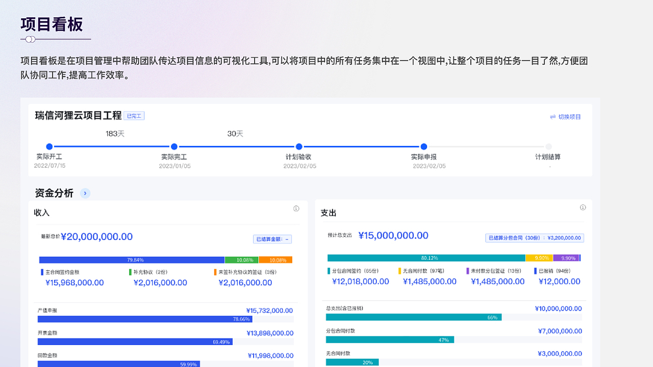Image resolution: width=653 pixels, height=367 pixels.
Task: Click the 183天 duration label
Action: [x=115, y=134]
